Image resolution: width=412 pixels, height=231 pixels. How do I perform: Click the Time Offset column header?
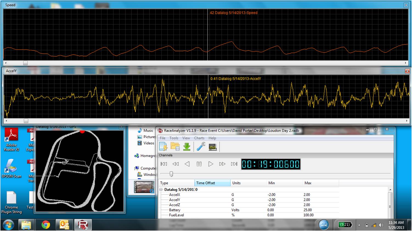[x=212, y=183]
